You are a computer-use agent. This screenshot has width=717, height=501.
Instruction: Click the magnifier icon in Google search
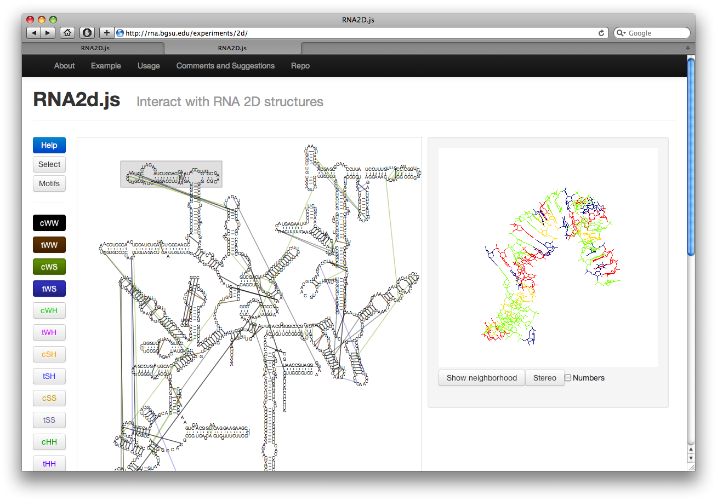pos(621,33)
